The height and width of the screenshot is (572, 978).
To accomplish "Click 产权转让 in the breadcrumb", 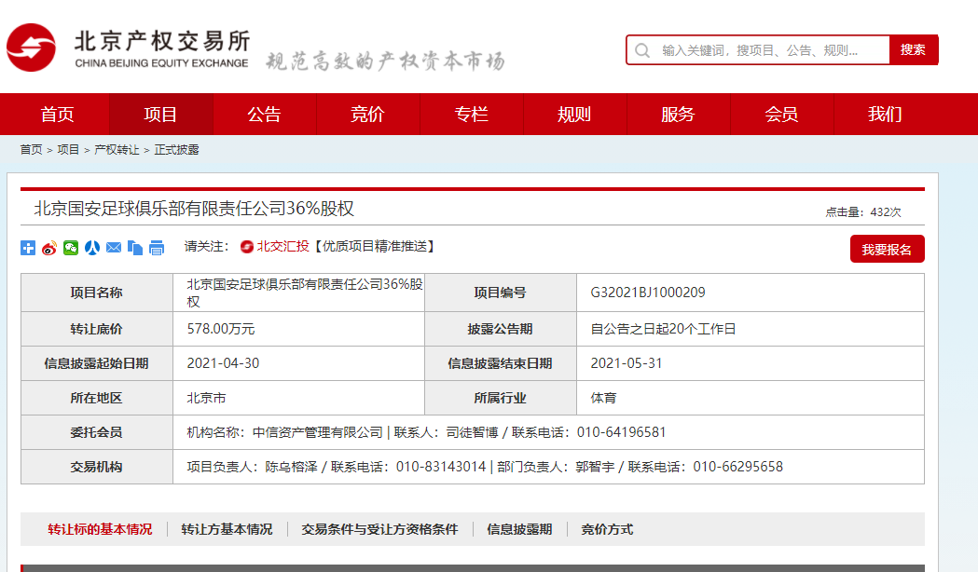I will point(117,150).
